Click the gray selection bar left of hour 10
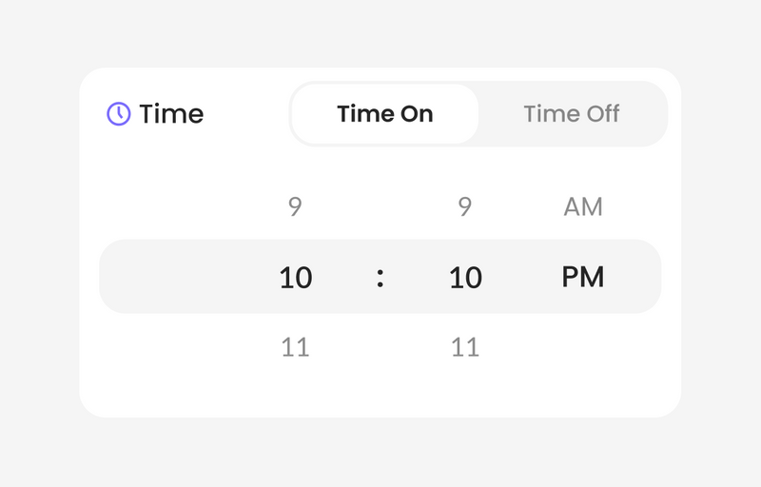 click(x=185, y=277)
